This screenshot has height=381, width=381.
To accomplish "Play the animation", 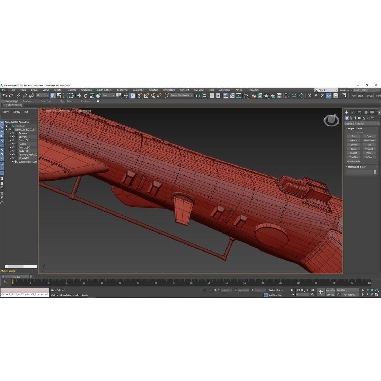I will tap(303, 290).
